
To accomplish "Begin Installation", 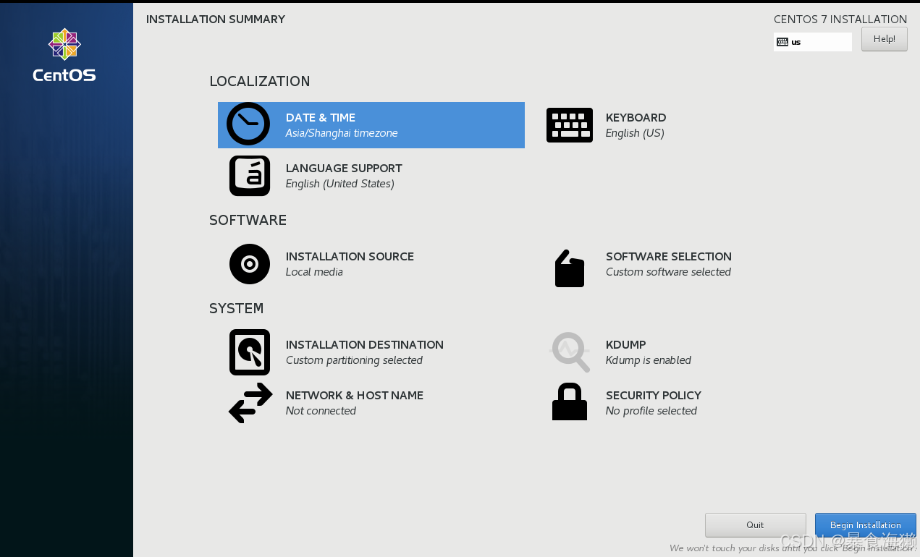I will click(x=866, y=525).
